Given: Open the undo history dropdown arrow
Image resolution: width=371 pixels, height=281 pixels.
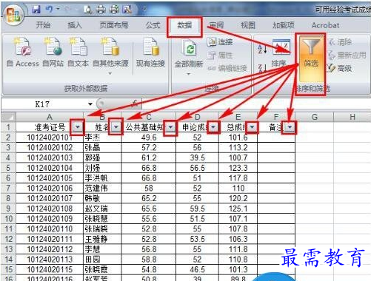Looking at the screenshot, I should pyautogui.click(x=58, y=10).
